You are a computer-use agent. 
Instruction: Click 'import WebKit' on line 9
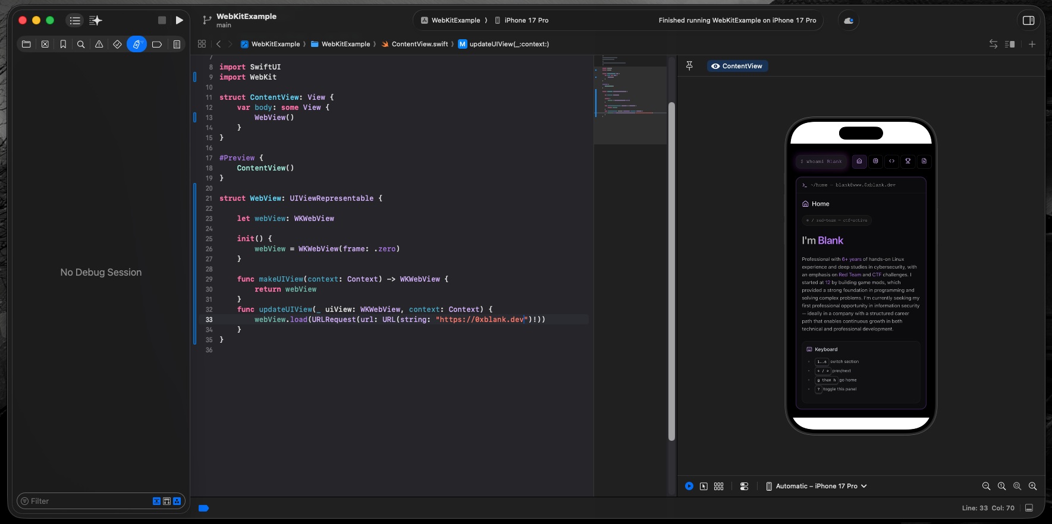tap(248, 77)
